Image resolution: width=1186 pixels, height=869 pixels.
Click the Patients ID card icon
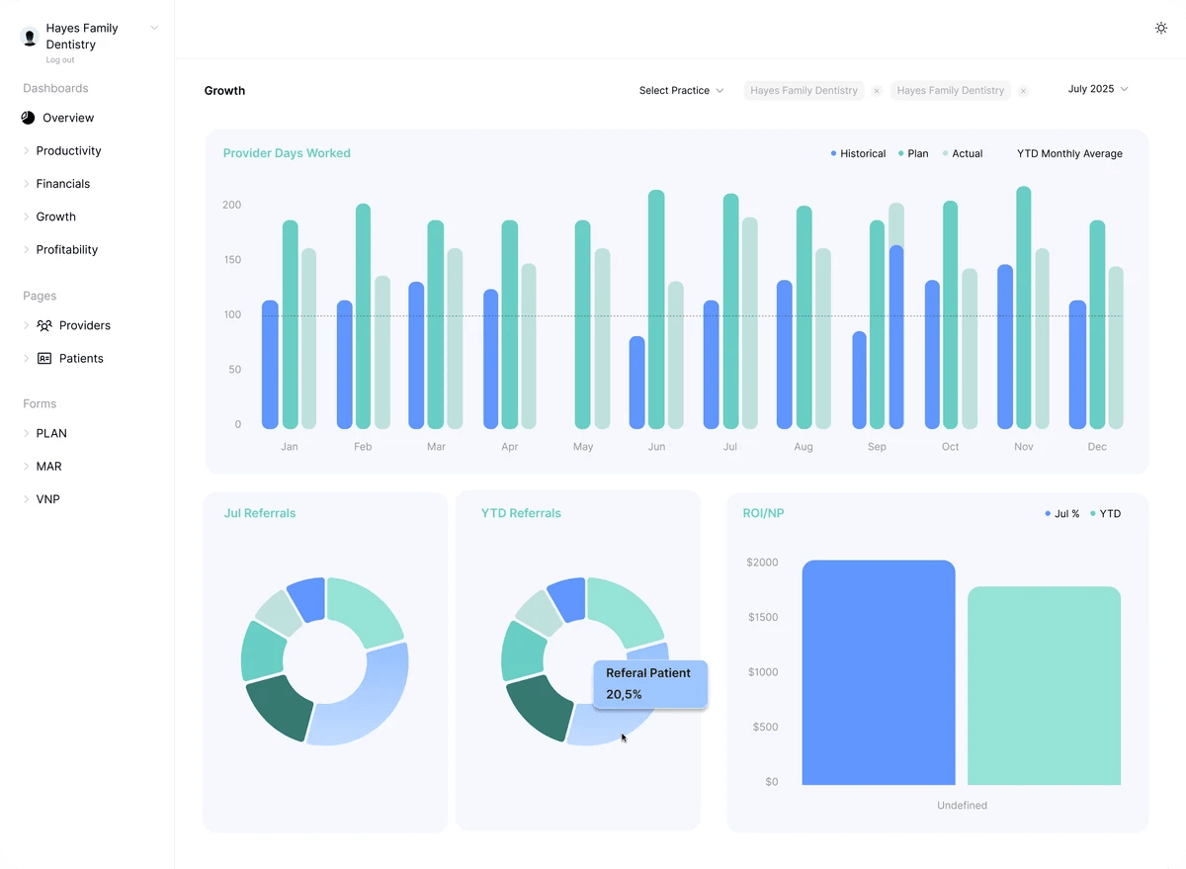pyautogui.click(x=44, y=358)
